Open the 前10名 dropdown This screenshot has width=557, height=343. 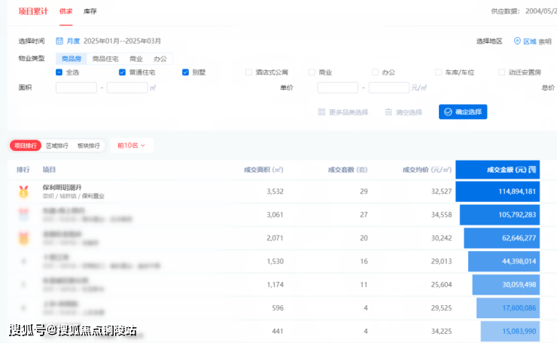click(131, 145)
